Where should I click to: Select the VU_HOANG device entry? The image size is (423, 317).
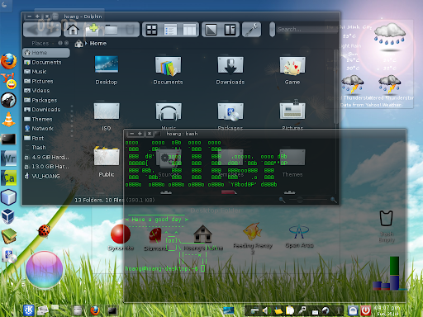[x=46, y=176]
